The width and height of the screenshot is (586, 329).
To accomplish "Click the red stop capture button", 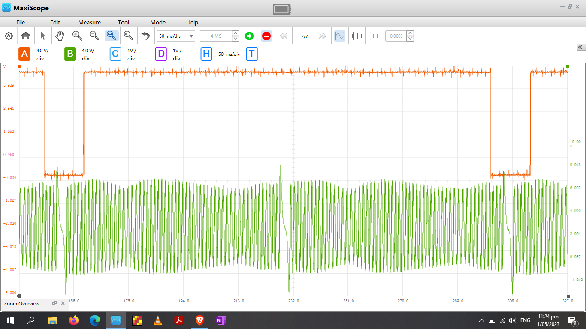I will [266, 36].
